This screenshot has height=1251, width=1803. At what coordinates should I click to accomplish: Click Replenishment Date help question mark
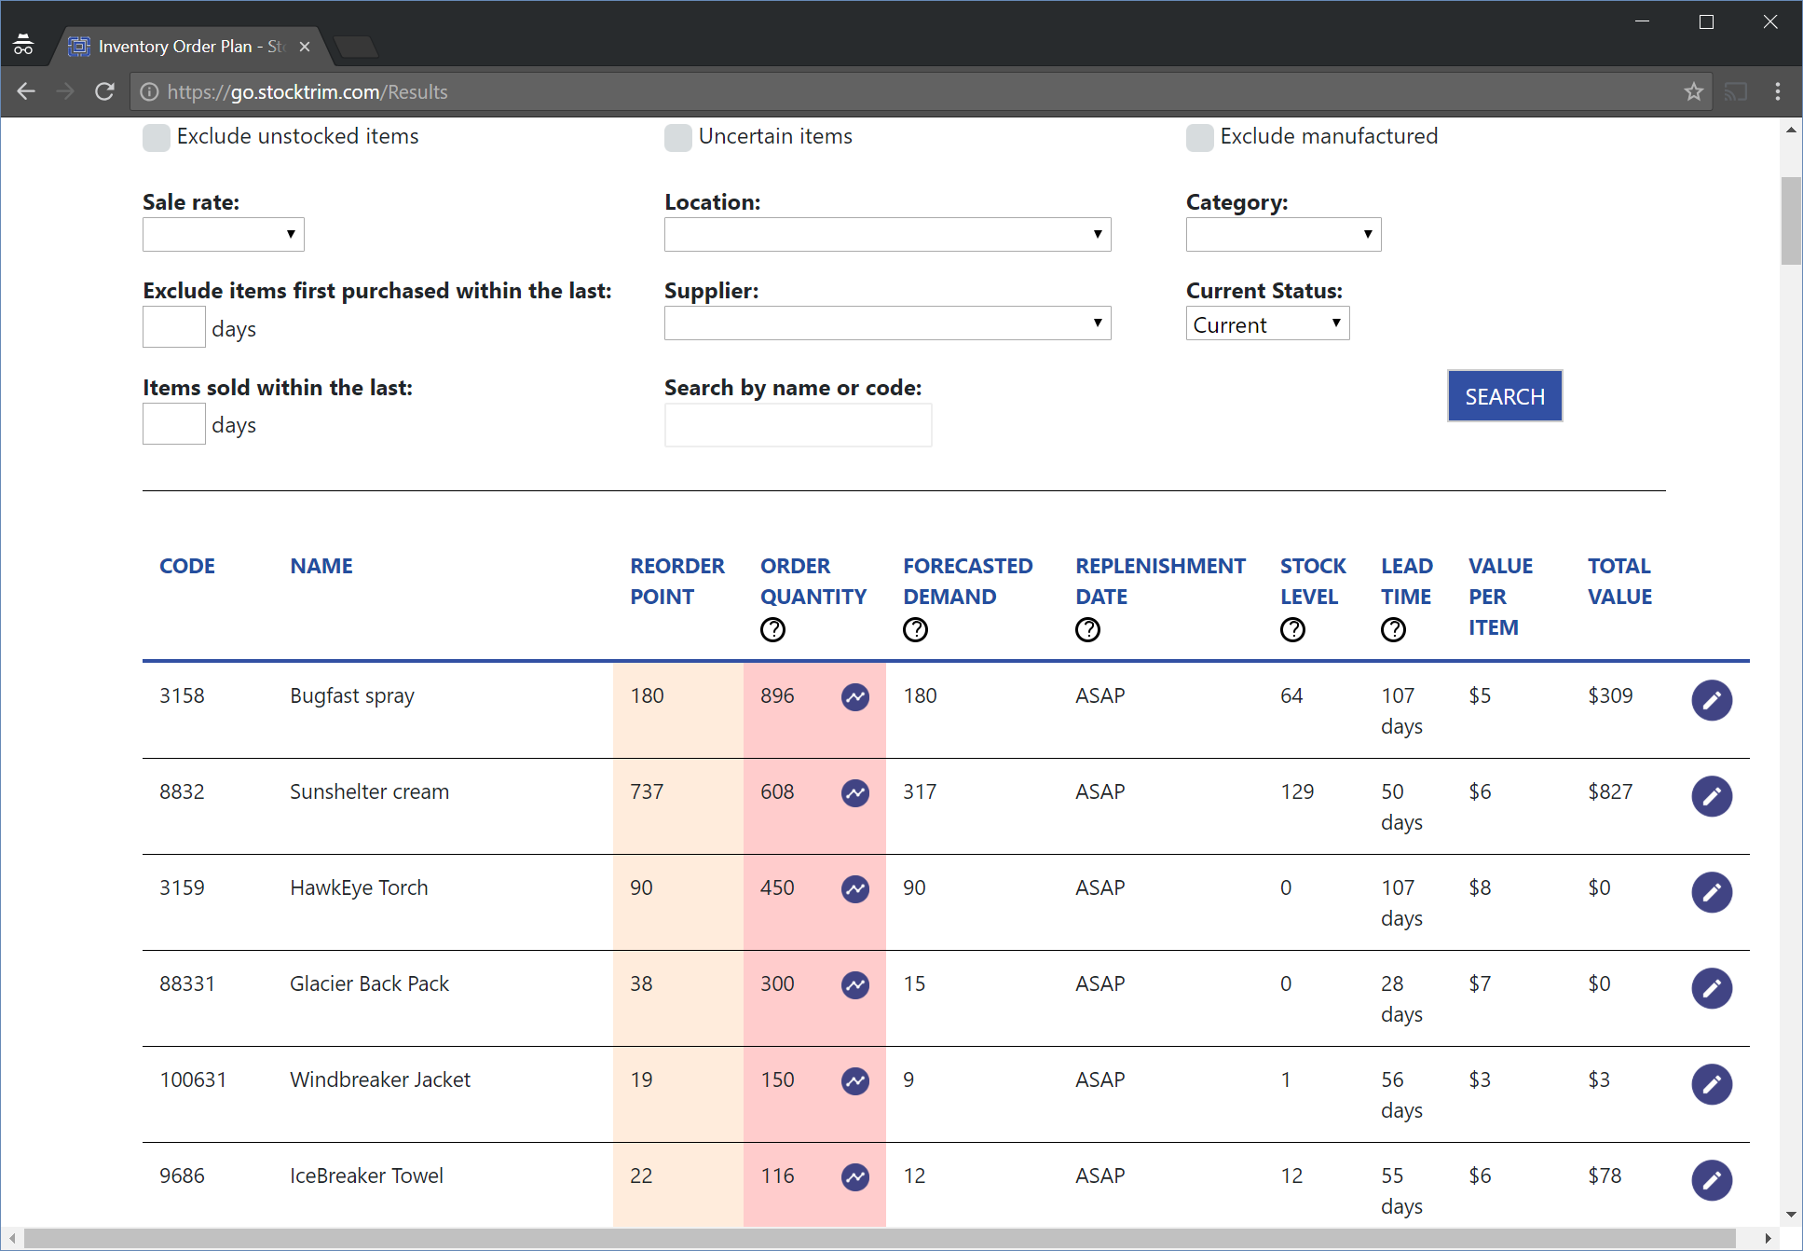pyautogui.click(x=1086, y=630)
